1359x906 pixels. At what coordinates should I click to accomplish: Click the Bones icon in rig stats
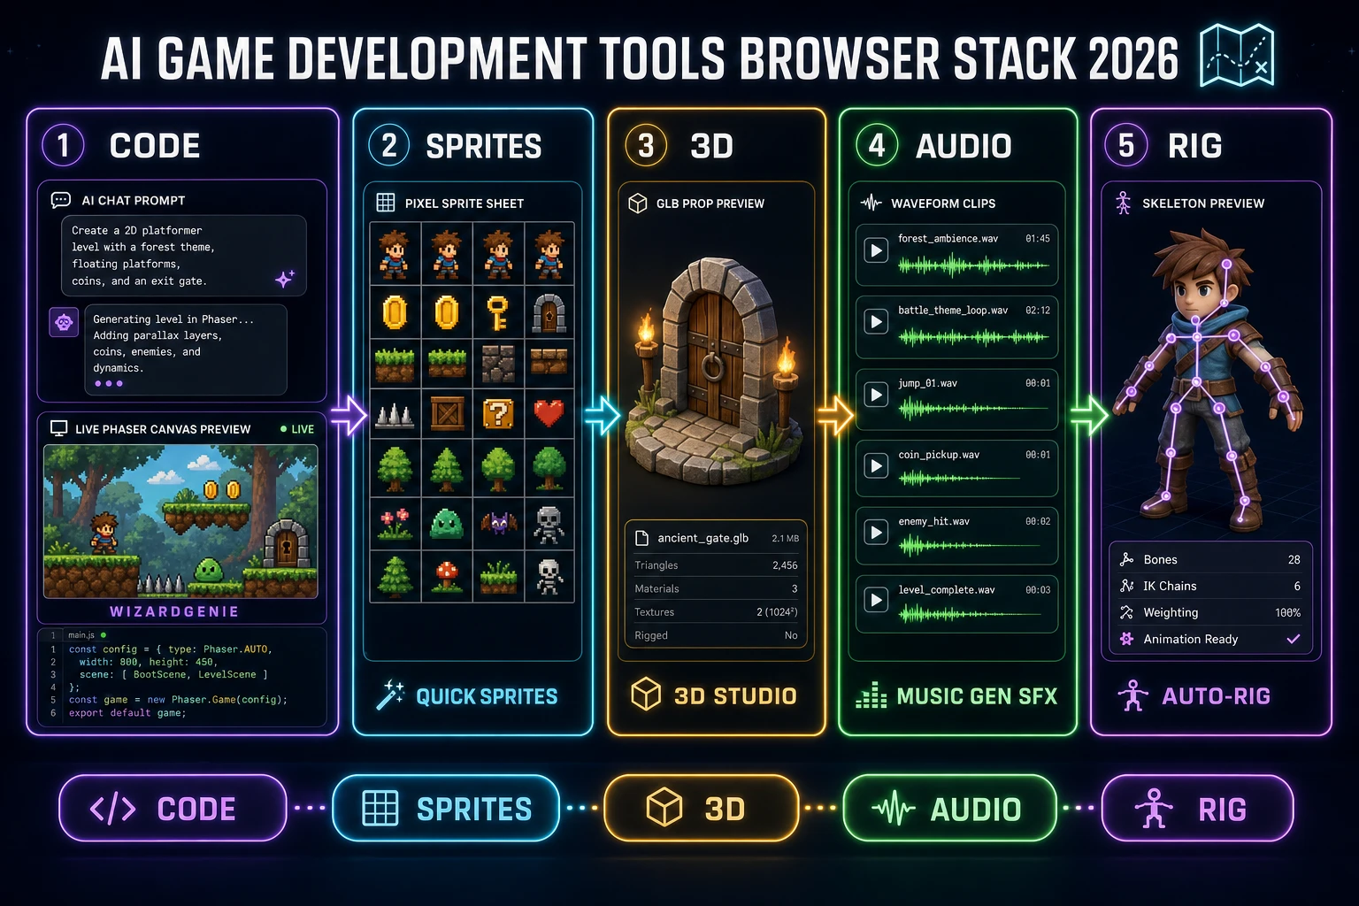1126,559
